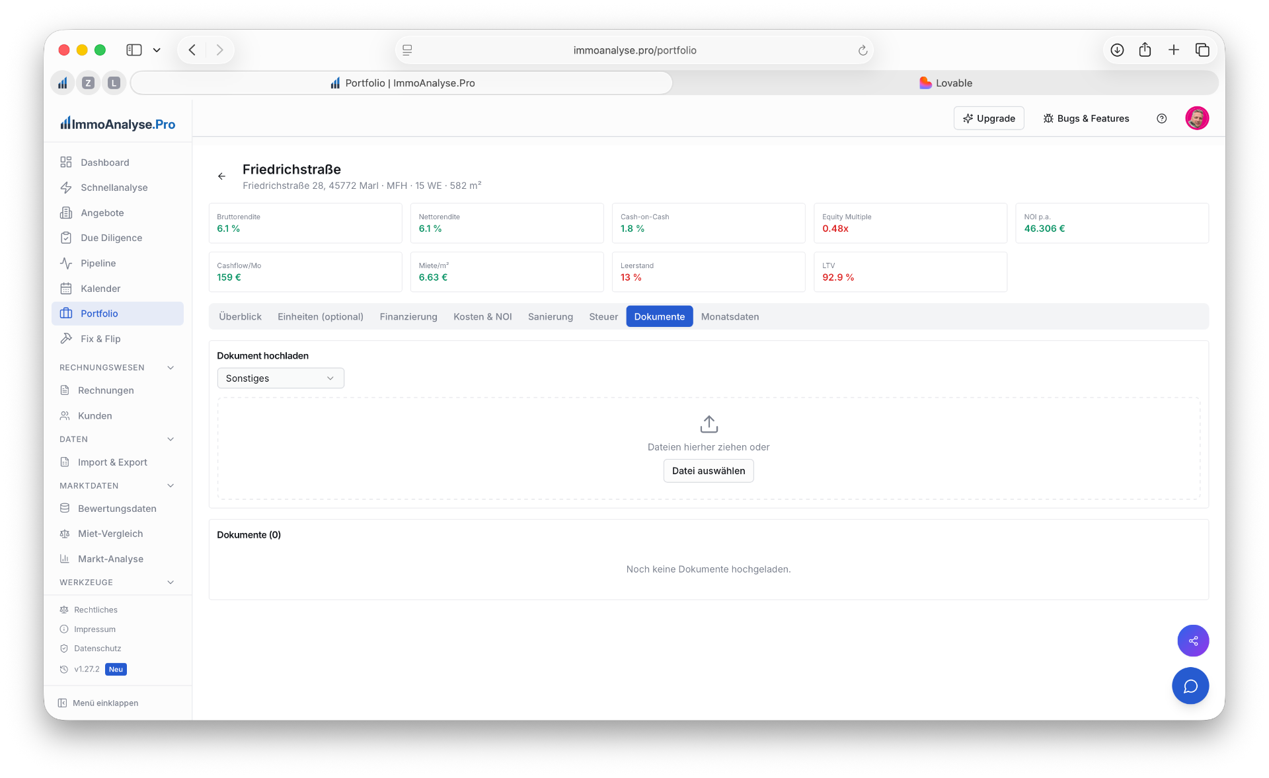
Task: Go back in Safari history
Action: 192,50
